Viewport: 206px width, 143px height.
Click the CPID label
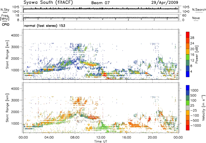6,25
